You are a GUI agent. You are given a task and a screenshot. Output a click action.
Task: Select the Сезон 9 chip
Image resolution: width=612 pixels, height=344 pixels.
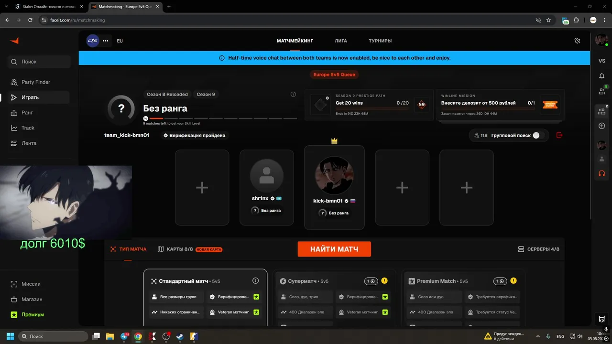pos(206,95)
